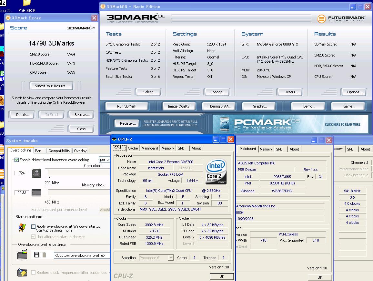The height and width of the screenshot is (281, 373).
Task: Open the About tab in front CPU-Z
Action: point(196,148)
